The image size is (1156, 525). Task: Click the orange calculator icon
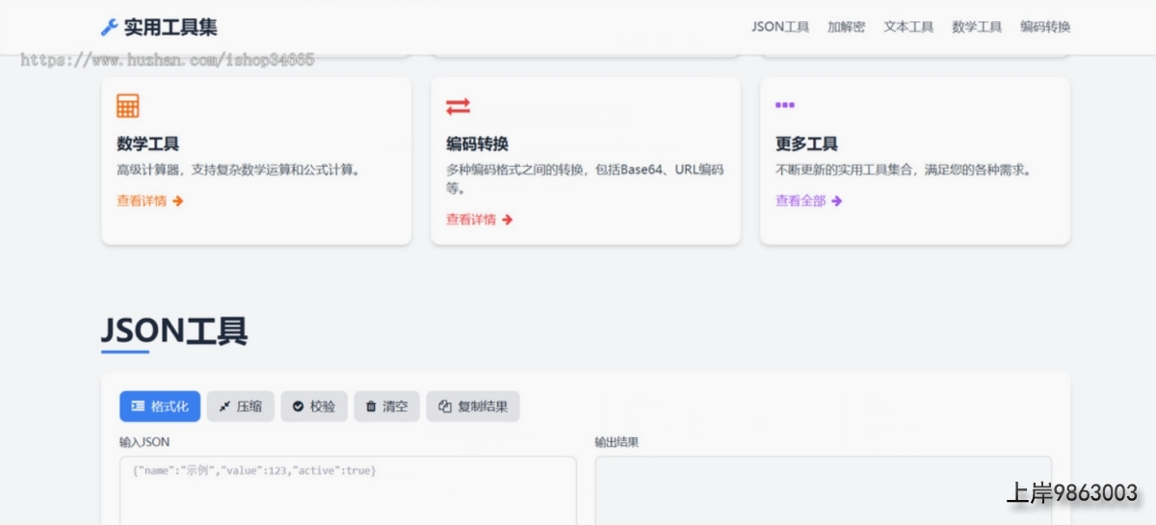click(127, 106)
